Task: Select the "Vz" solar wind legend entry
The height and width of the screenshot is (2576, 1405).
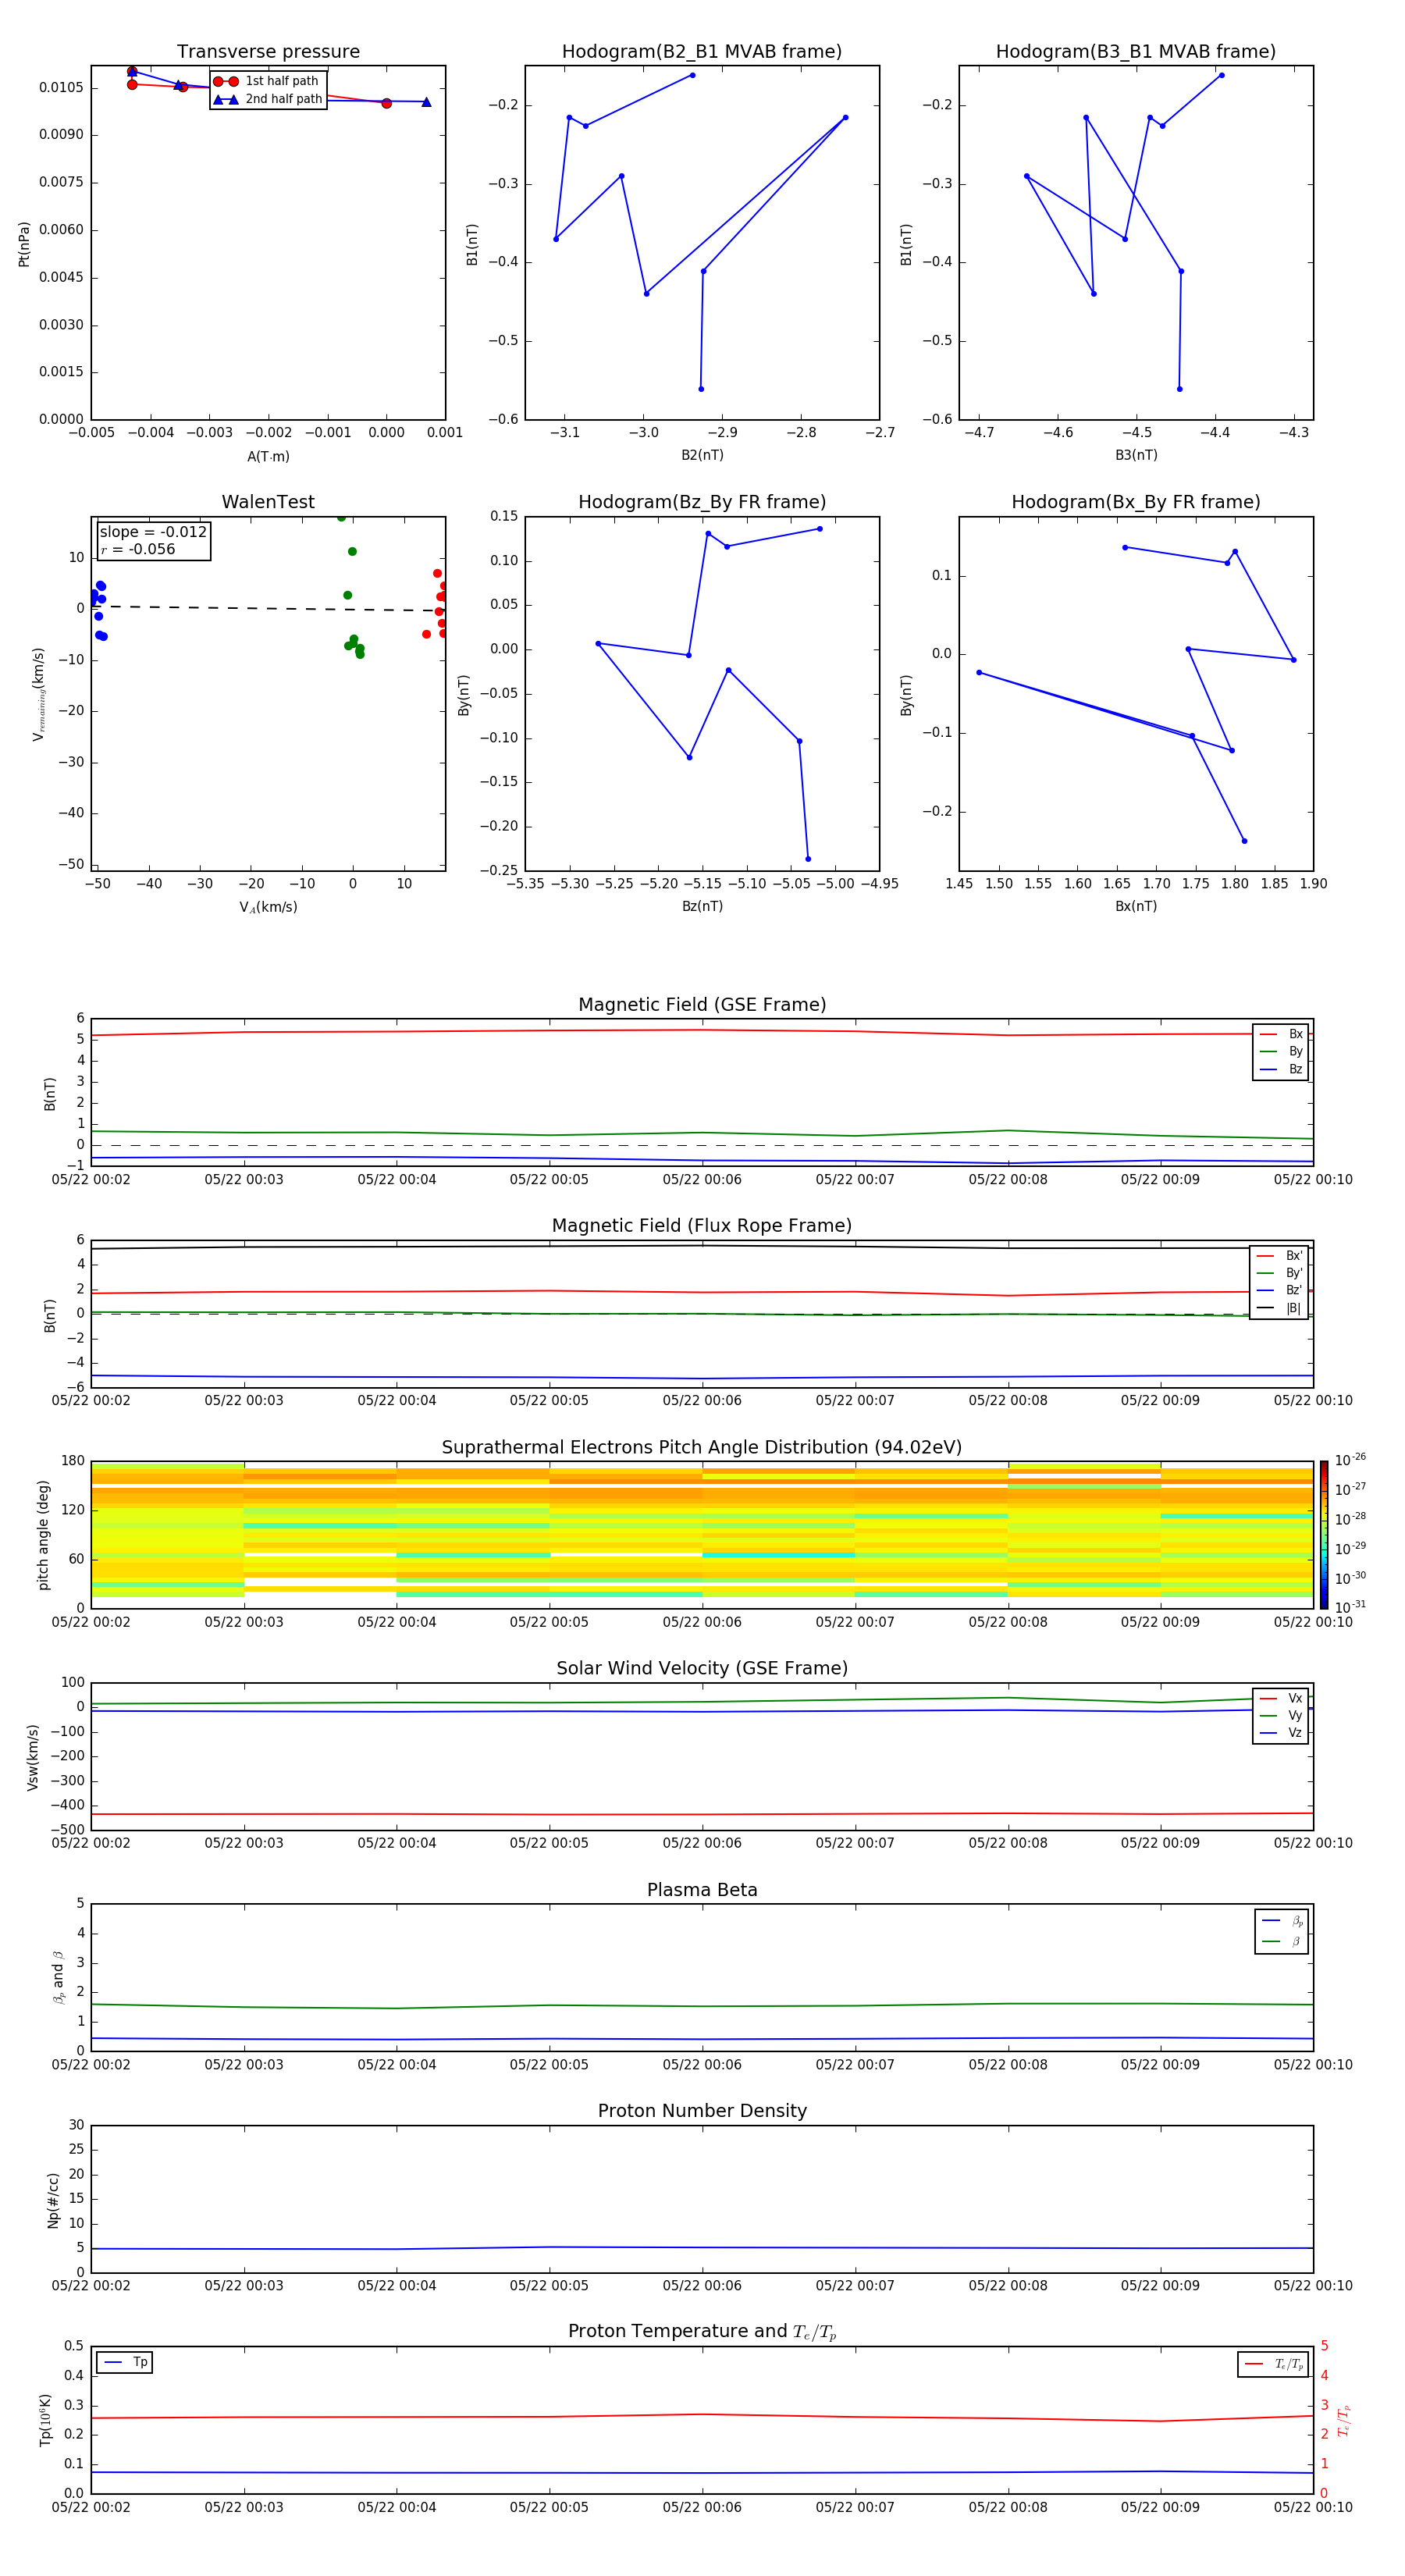Action: 1282,1733
